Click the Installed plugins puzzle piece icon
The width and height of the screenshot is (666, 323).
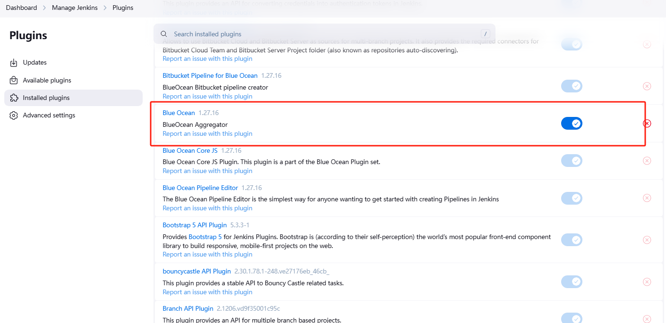tap(14, 98)
